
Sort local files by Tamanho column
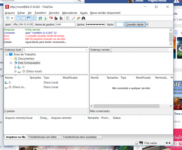[x=35, y=78]
